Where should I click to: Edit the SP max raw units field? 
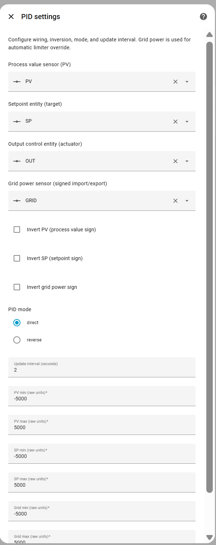pyautogui.click(x=102, y=482)
